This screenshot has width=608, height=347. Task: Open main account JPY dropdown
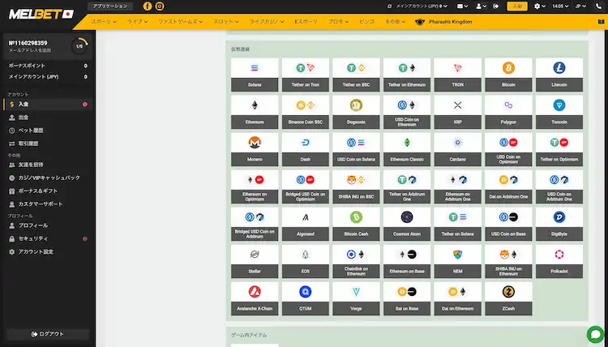[x=420, y=6]
